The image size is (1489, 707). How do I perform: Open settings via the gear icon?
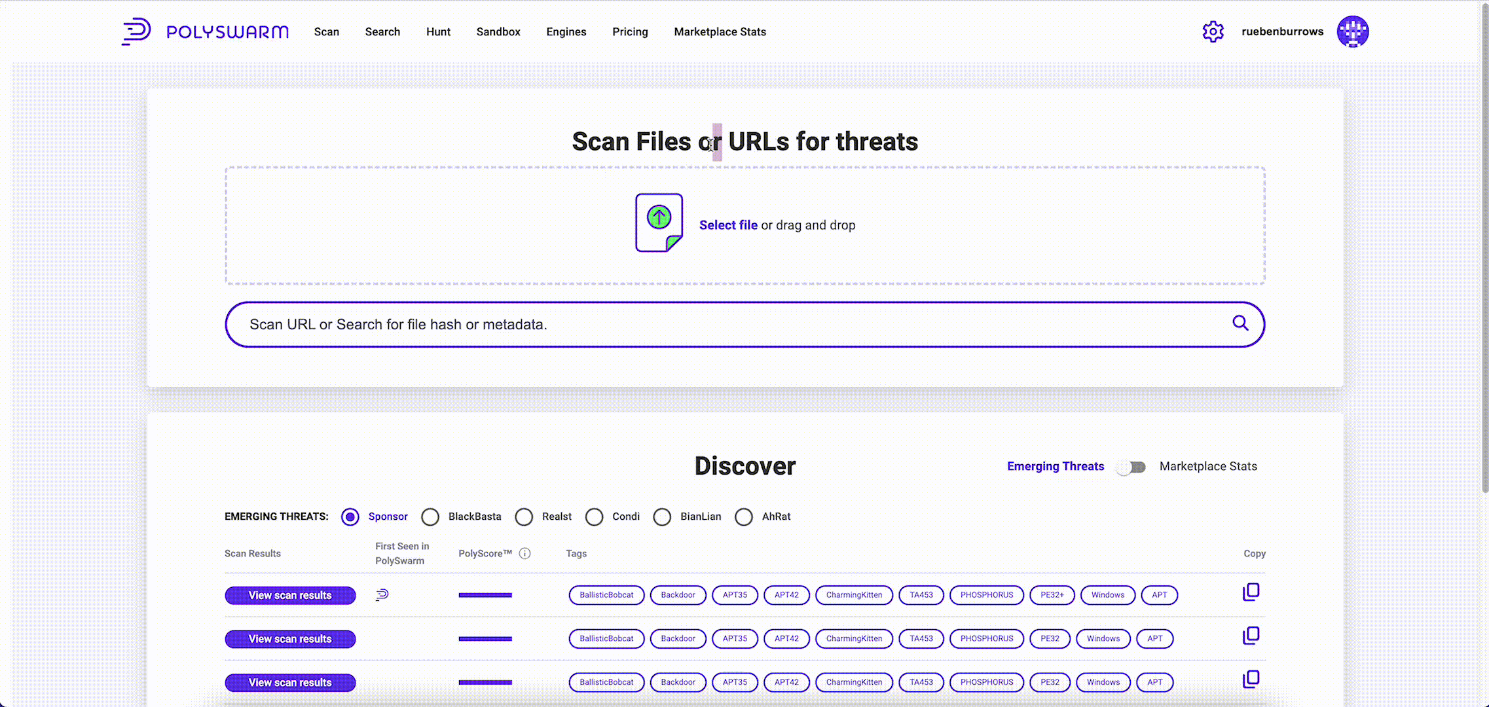pyautogui.click(x=1213, y=31)
